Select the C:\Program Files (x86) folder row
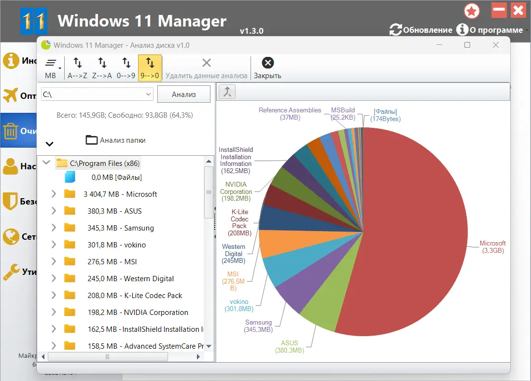 click(98, 163)
